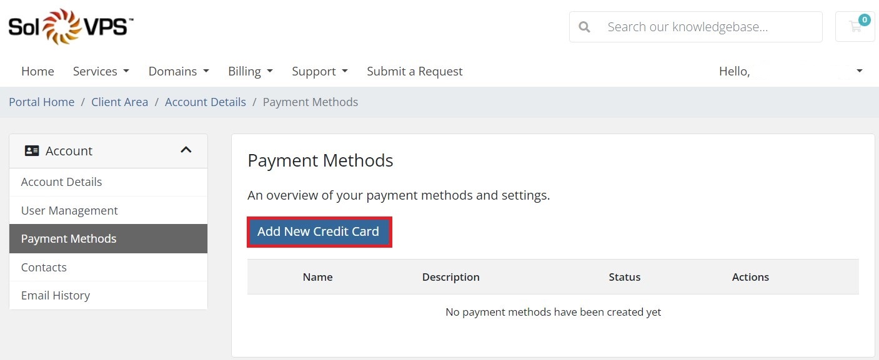The image size is (879, 360).
Task: Follow the Portal Home breadcrumb link
Action: coord(42,102)
